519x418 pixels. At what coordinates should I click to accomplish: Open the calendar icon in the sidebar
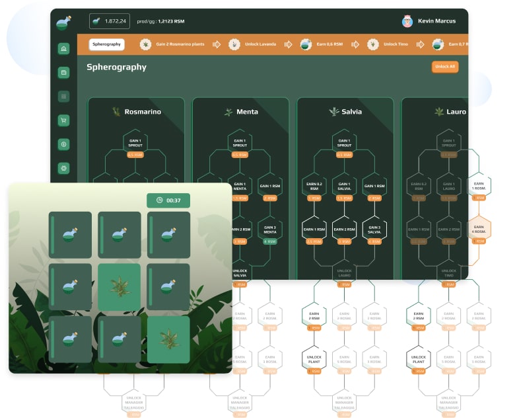pos(63,72)
